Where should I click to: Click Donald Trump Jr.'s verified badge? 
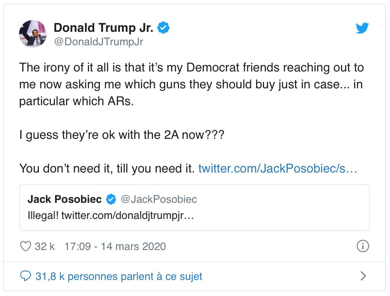pyautogui.click(x=165, y=27)
